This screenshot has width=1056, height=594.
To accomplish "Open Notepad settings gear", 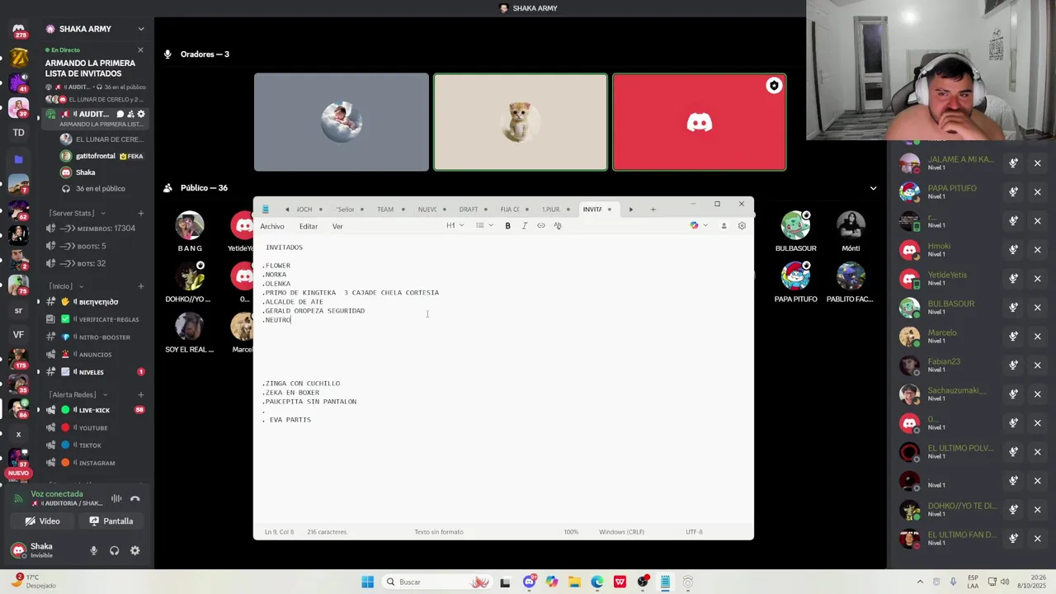I will pos(742,225).
